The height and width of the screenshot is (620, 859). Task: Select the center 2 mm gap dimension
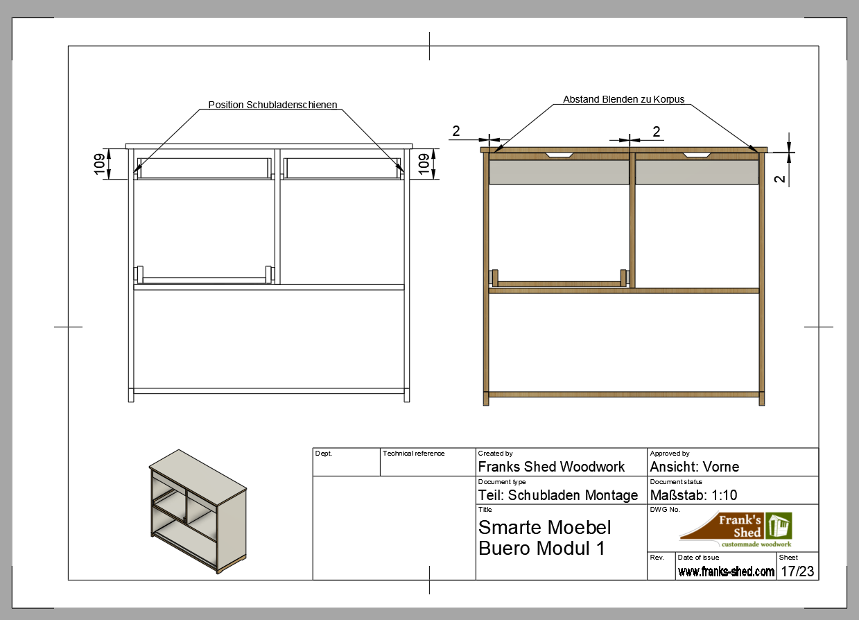pos(656,131)
